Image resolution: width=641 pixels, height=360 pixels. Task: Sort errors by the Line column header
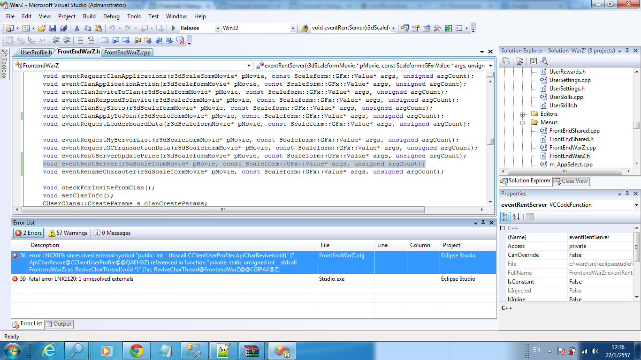point(390,245)
